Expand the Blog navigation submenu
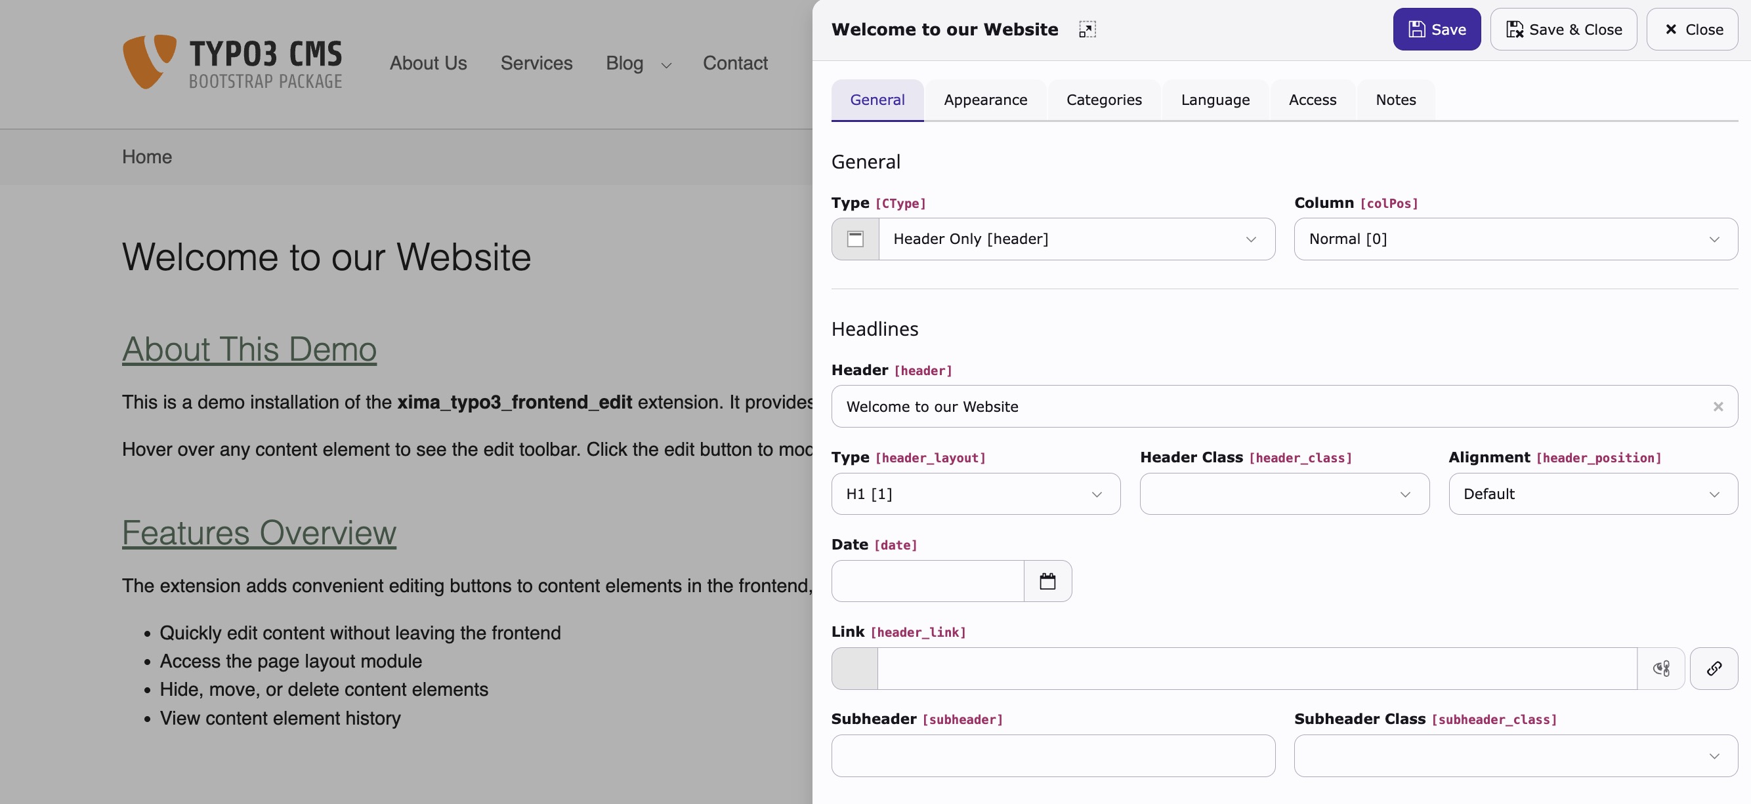Image resolution: width=1751 pixels, height=804 pixels. [665, 65]
